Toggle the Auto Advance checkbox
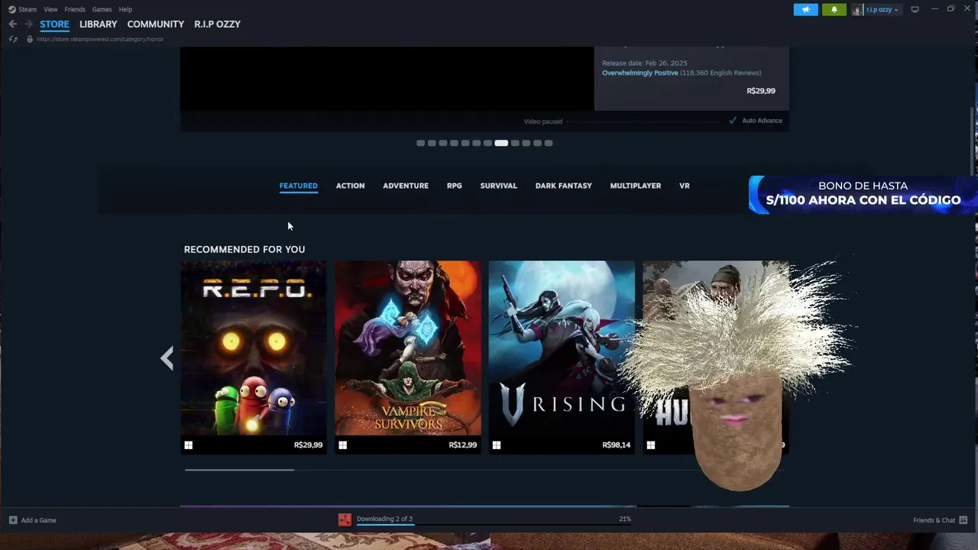Viewport: 978px width, 550px height. pos(733,121)
